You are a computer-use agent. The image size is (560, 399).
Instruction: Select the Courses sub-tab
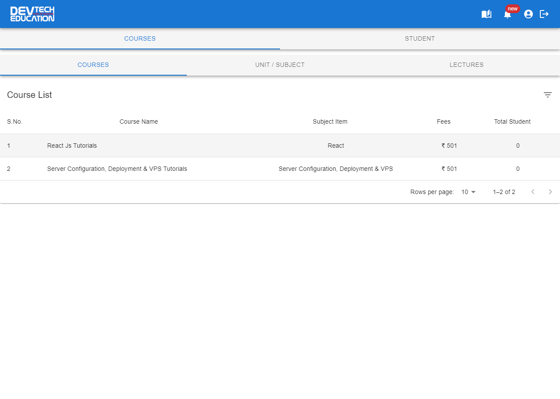[x=93, y=65]
